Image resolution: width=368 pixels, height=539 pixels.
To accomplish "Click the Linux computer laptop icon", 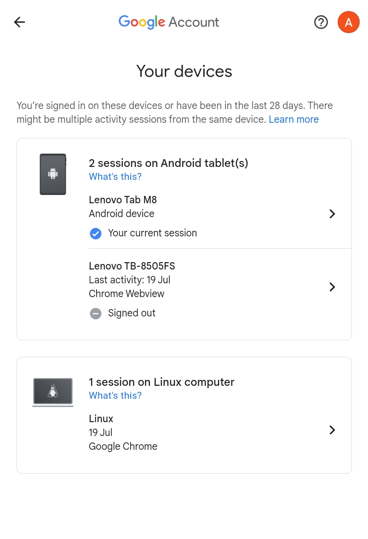I will click(x=53, y=392).
